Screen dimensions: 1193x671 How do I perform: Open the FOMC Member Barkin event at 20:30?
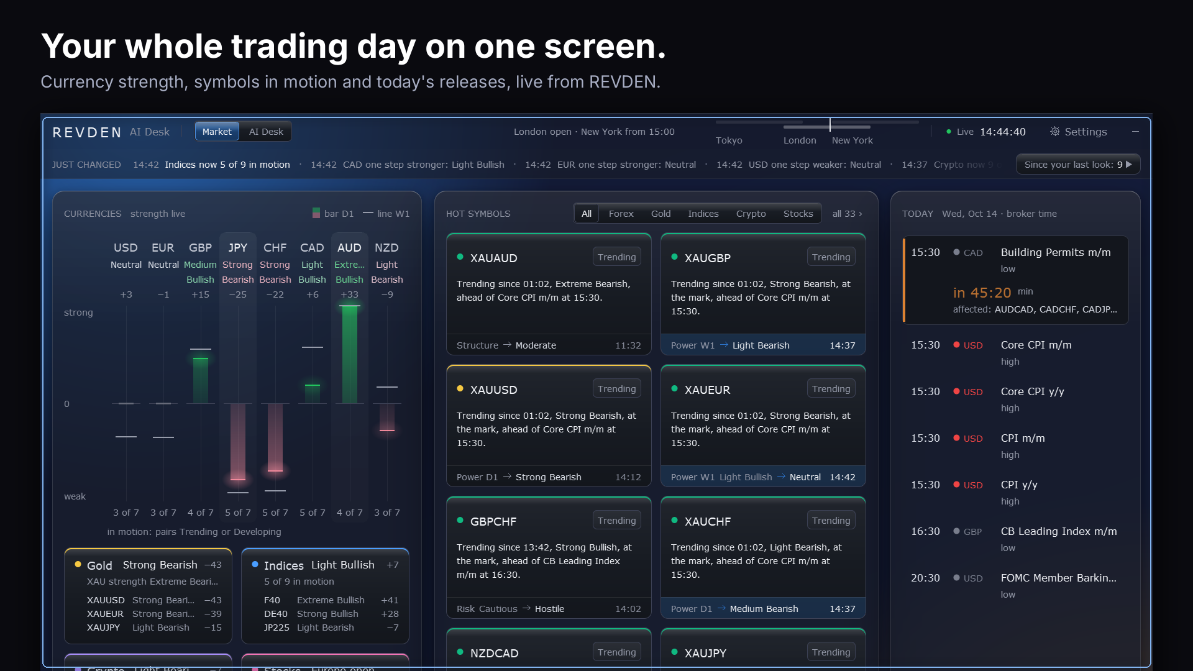pos(1016,585)
